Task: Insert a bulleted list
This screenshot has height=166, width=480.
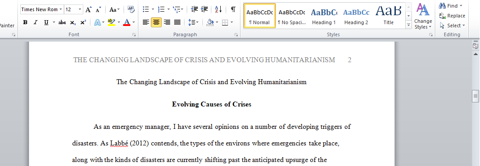Action: 146,9
